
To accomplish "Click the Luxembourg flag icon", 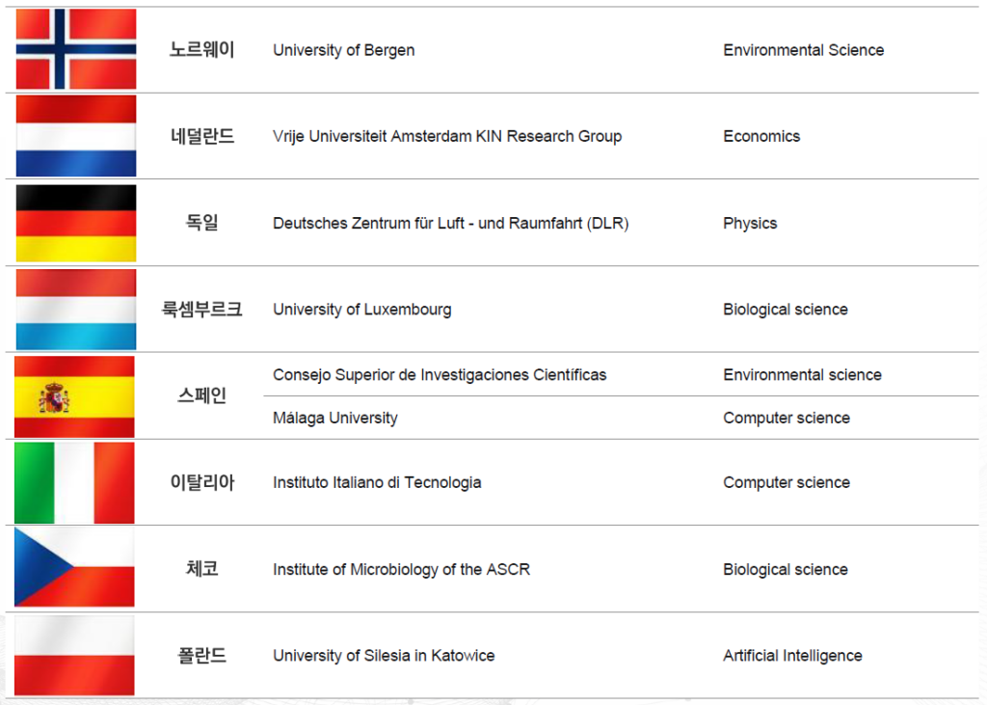I will (75, 310).
